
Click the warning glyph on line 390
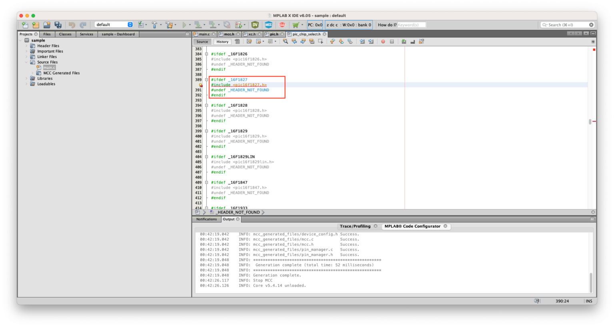[201, 85]
